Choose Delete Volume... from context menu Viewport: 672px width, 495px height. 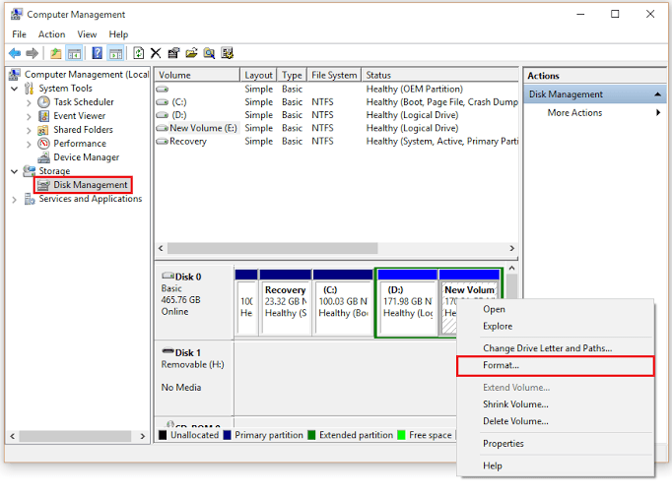556,421
